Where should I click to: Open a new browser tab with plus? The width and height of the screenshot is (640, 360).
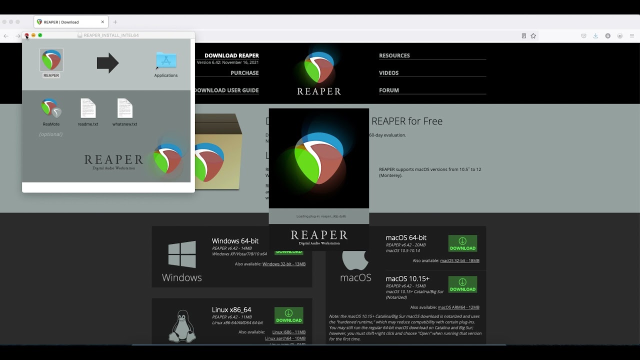pyautogui.click(x=115, y=22)
